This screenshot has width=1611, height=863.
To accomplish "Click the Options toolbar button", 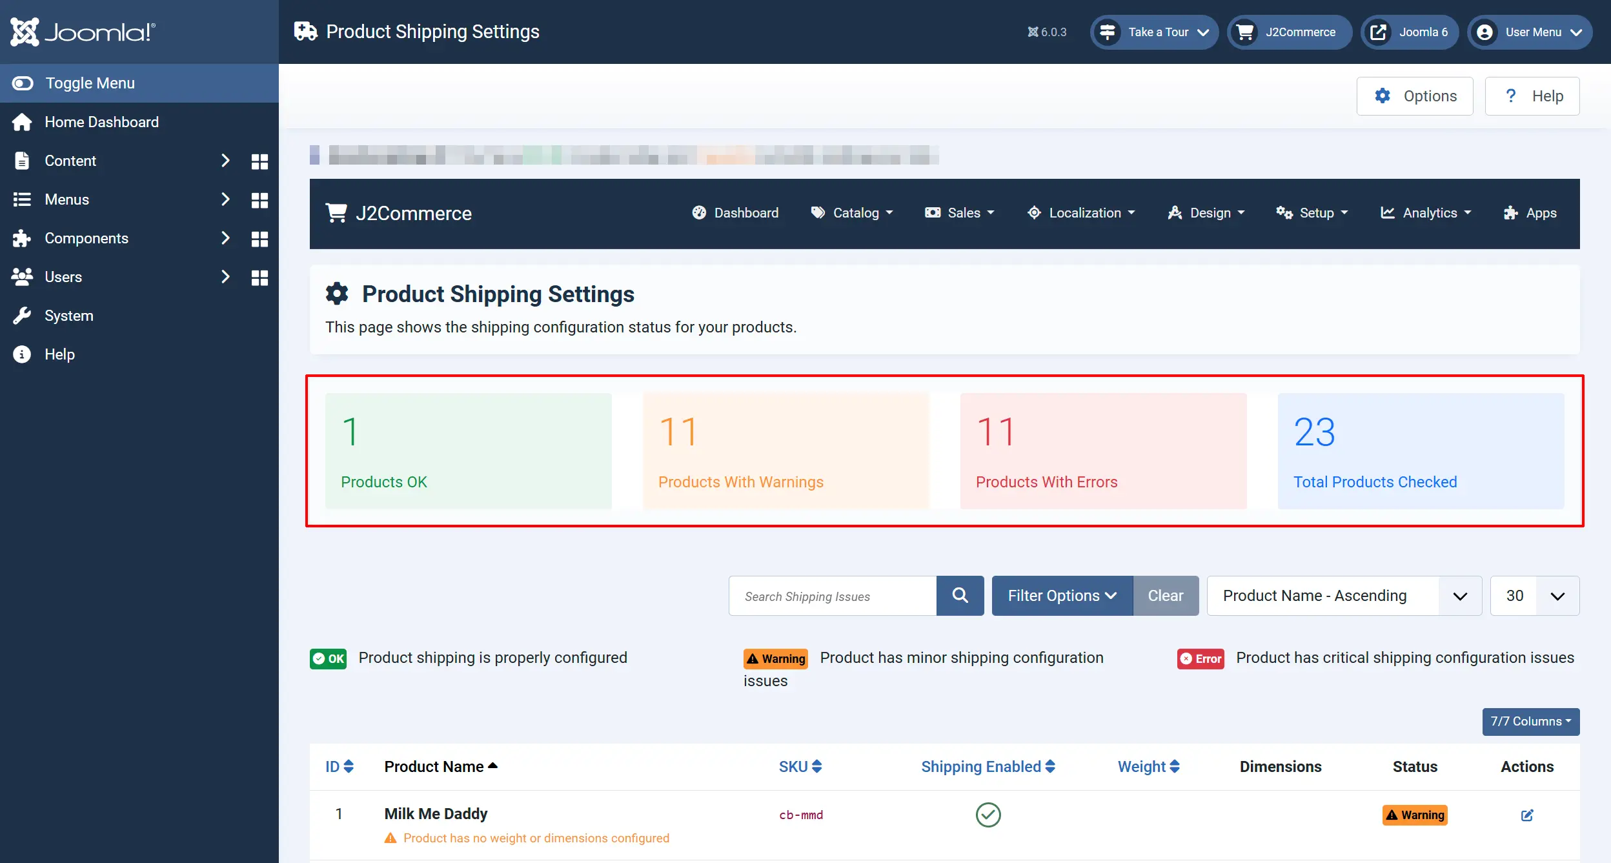I will (1415, 96).
